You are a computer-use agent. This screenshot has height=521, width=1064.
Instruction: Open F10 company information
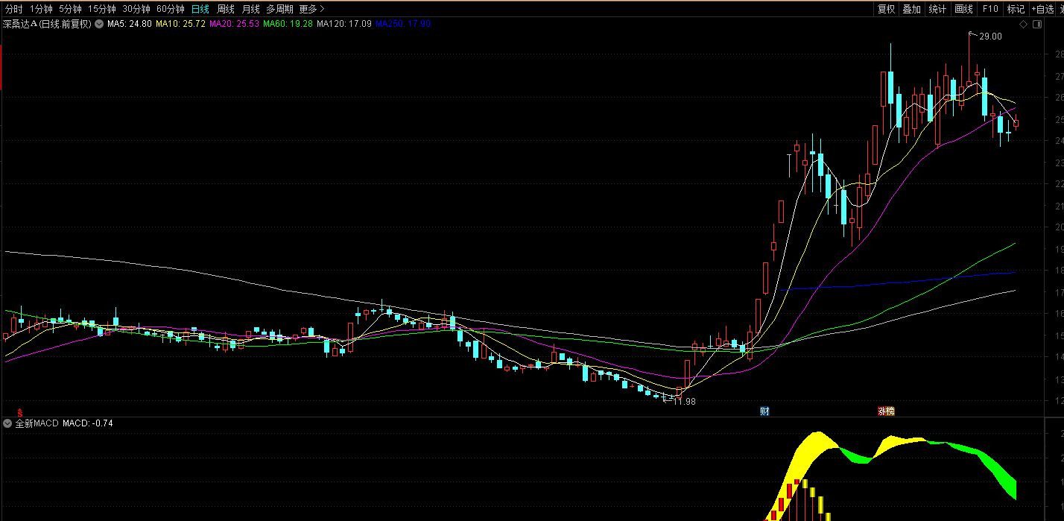pyautogui.click(x=989, y=9)
